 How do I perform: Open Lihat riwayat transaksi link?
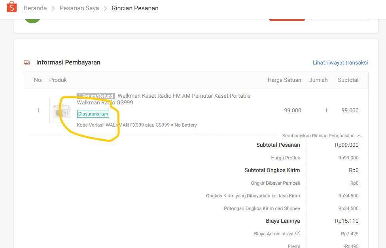340,62
